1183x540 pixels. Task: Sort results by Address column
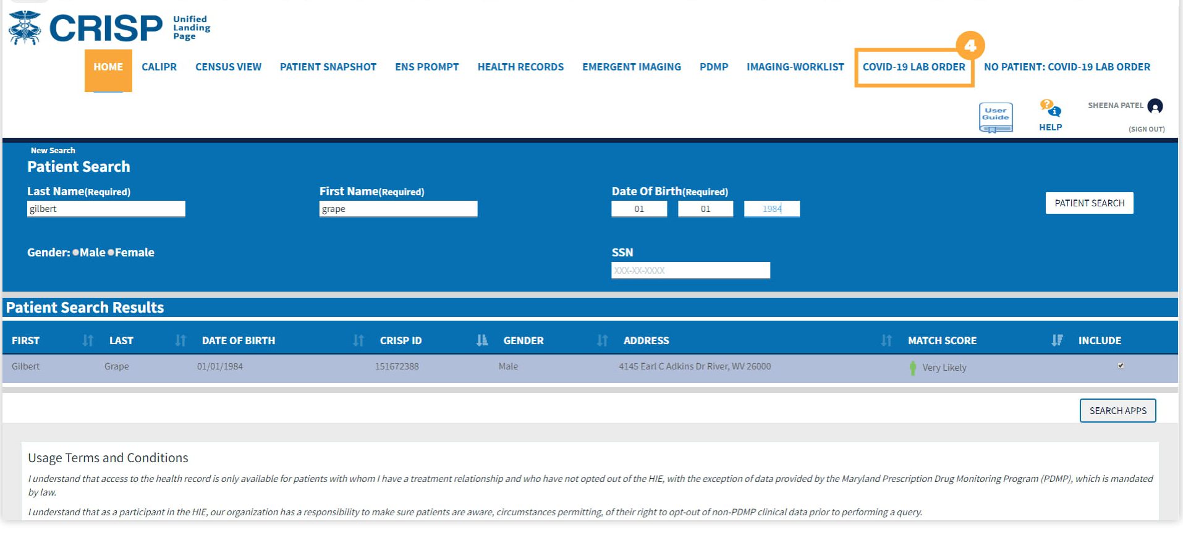point(886,340)
